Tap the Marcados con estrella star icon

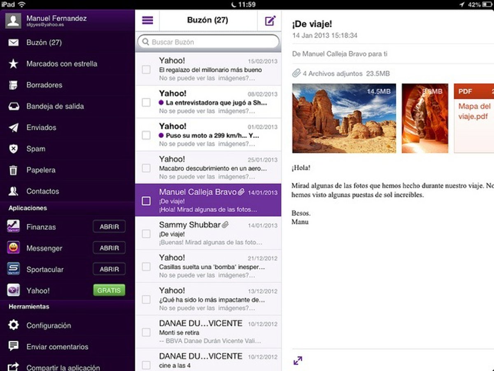(14, 64)
